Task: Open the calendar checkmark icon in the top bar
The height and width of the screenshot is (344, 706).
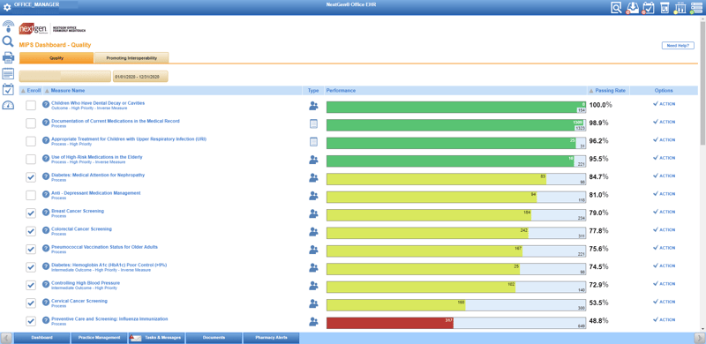Action: pyautogui.click(x=649, y=8)
